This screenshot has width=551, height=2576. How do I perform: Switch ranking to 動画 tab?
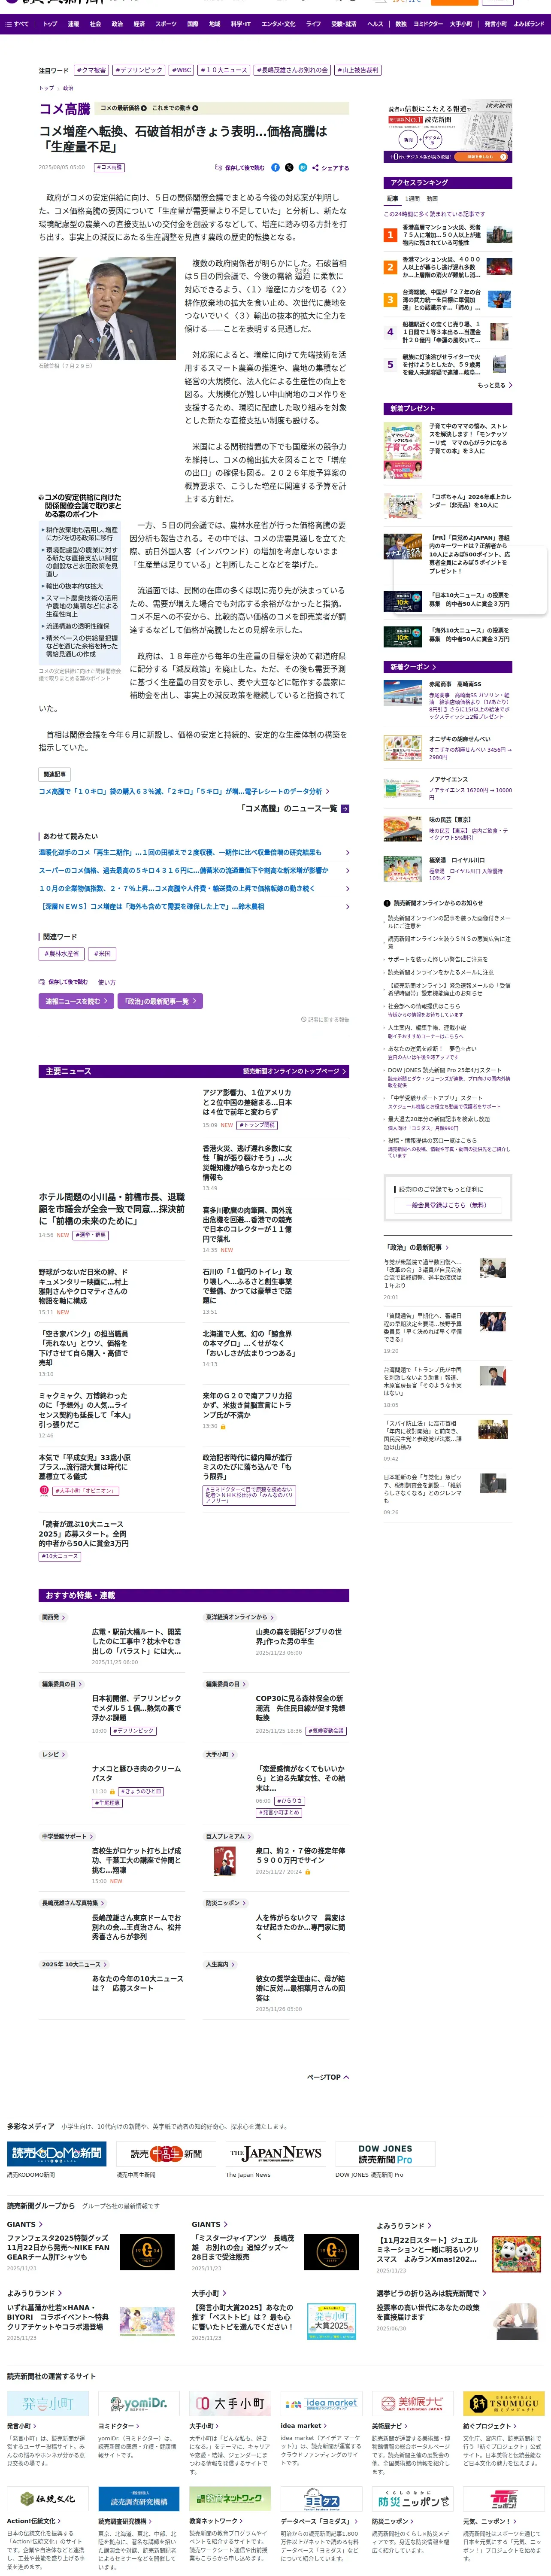pos(432,199)
